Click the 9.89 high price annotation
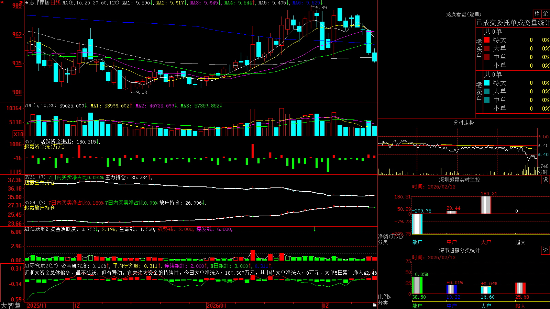Image resolution: width=550 pixels, height=309 pixels. click(321, 8)
